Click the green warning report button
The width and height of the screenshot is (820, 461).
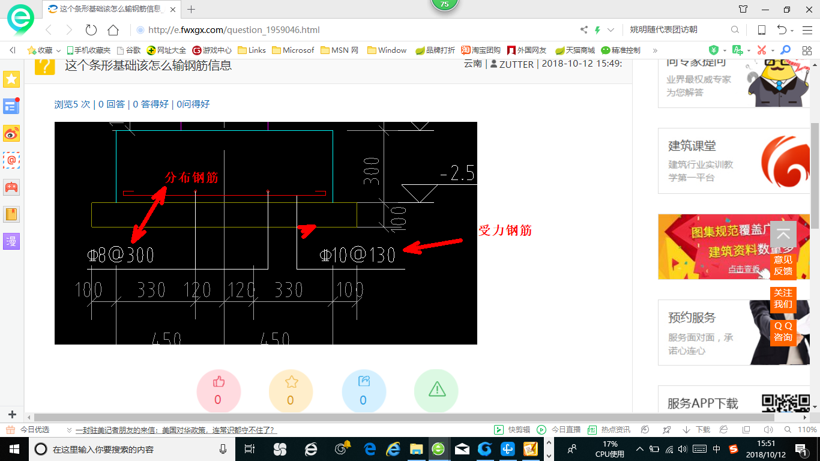436,391
